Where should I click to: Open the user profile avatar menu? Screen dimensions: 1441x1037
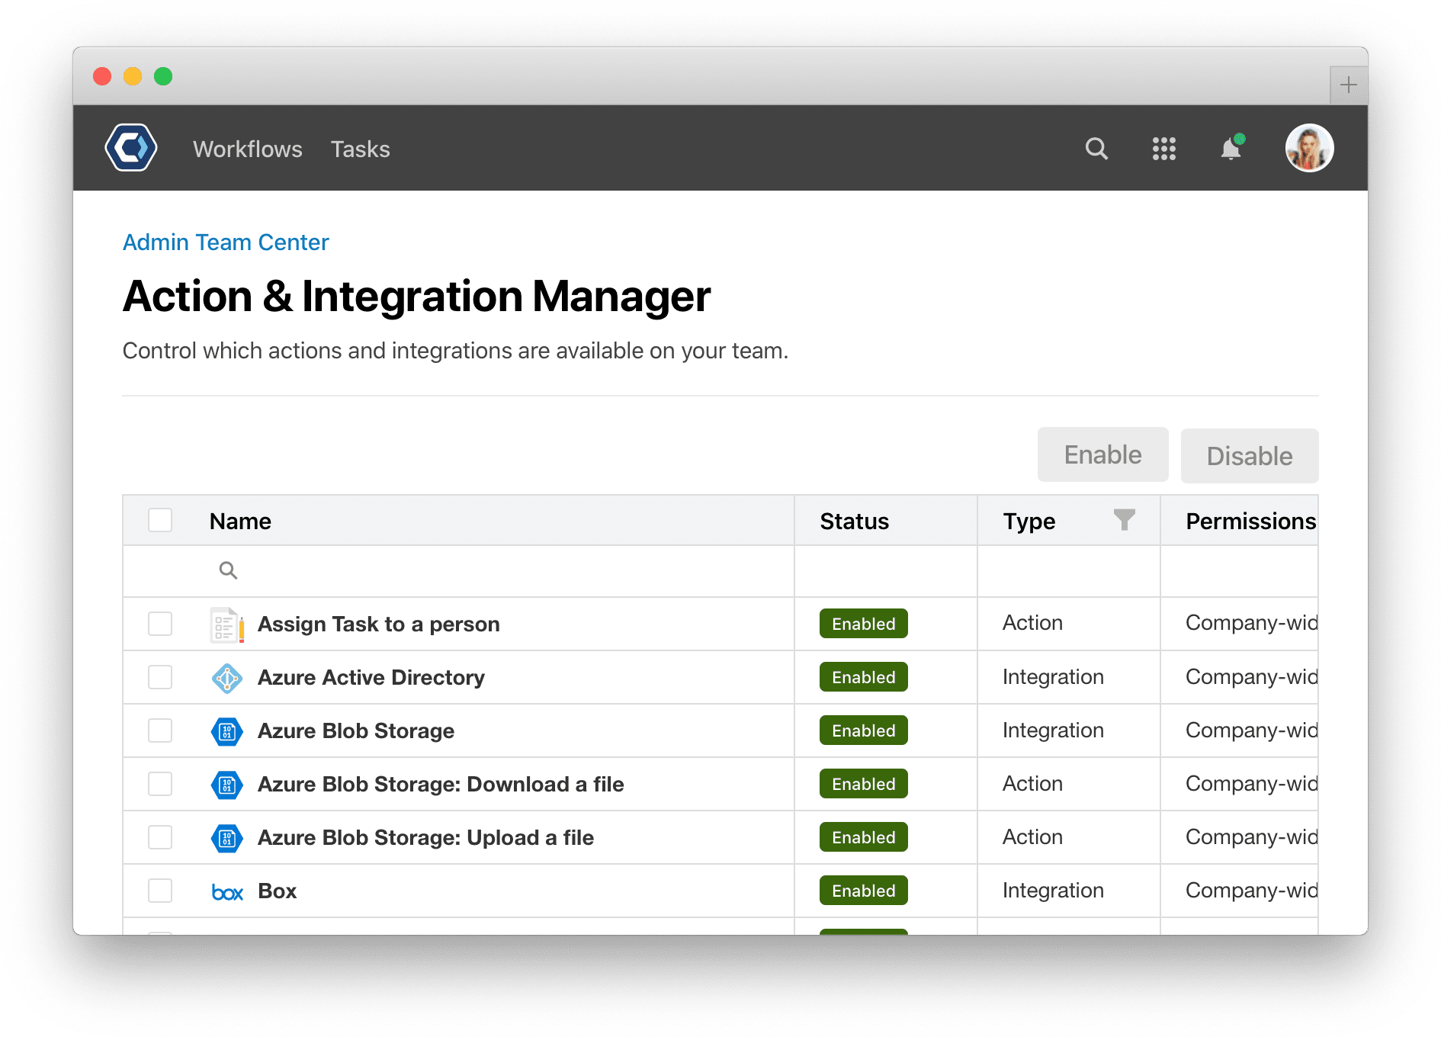(x=1309, y=148)
